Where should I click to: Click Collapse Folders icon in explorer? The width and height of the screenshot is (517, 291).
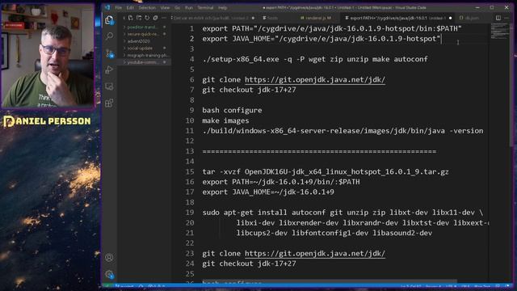point(155,18)
